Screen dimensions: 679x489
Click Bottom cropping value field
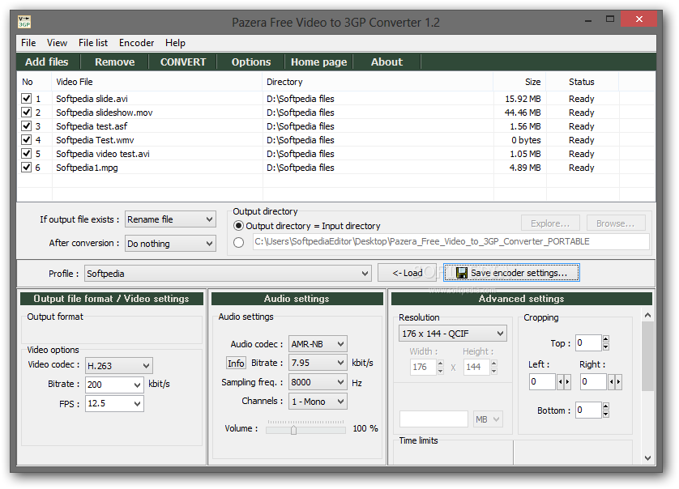(588, 410)
